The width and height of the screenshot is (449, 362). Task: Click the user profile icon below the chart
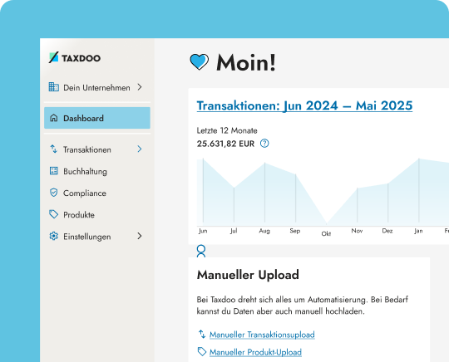coord(201,251)
